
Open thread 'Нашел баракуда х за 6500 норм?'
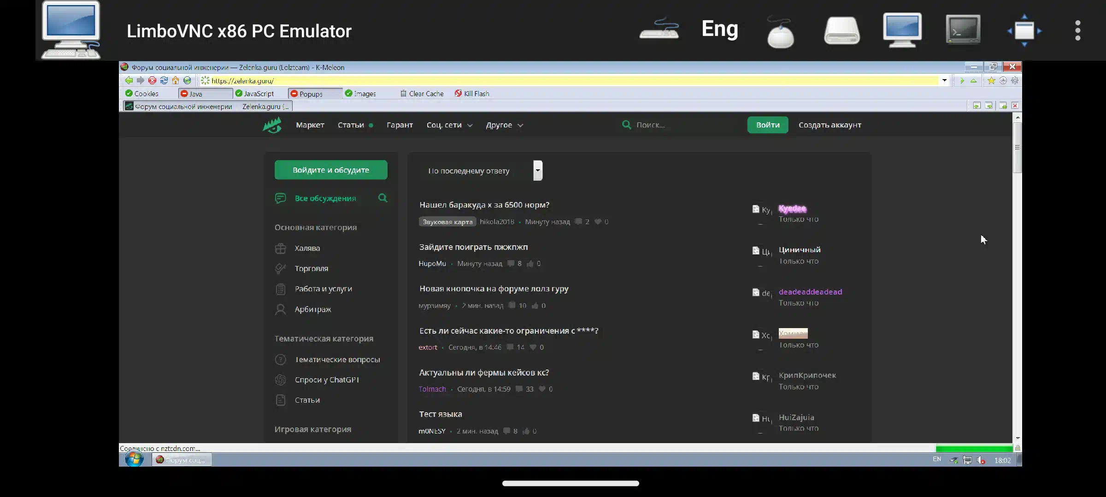[x=484, y=205]
